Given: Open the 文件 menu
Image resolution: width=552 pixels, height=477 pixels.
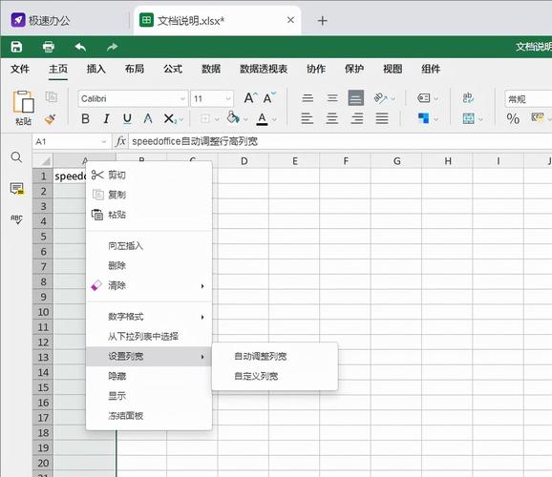Looking at the screenshot, I should (20, 69).
